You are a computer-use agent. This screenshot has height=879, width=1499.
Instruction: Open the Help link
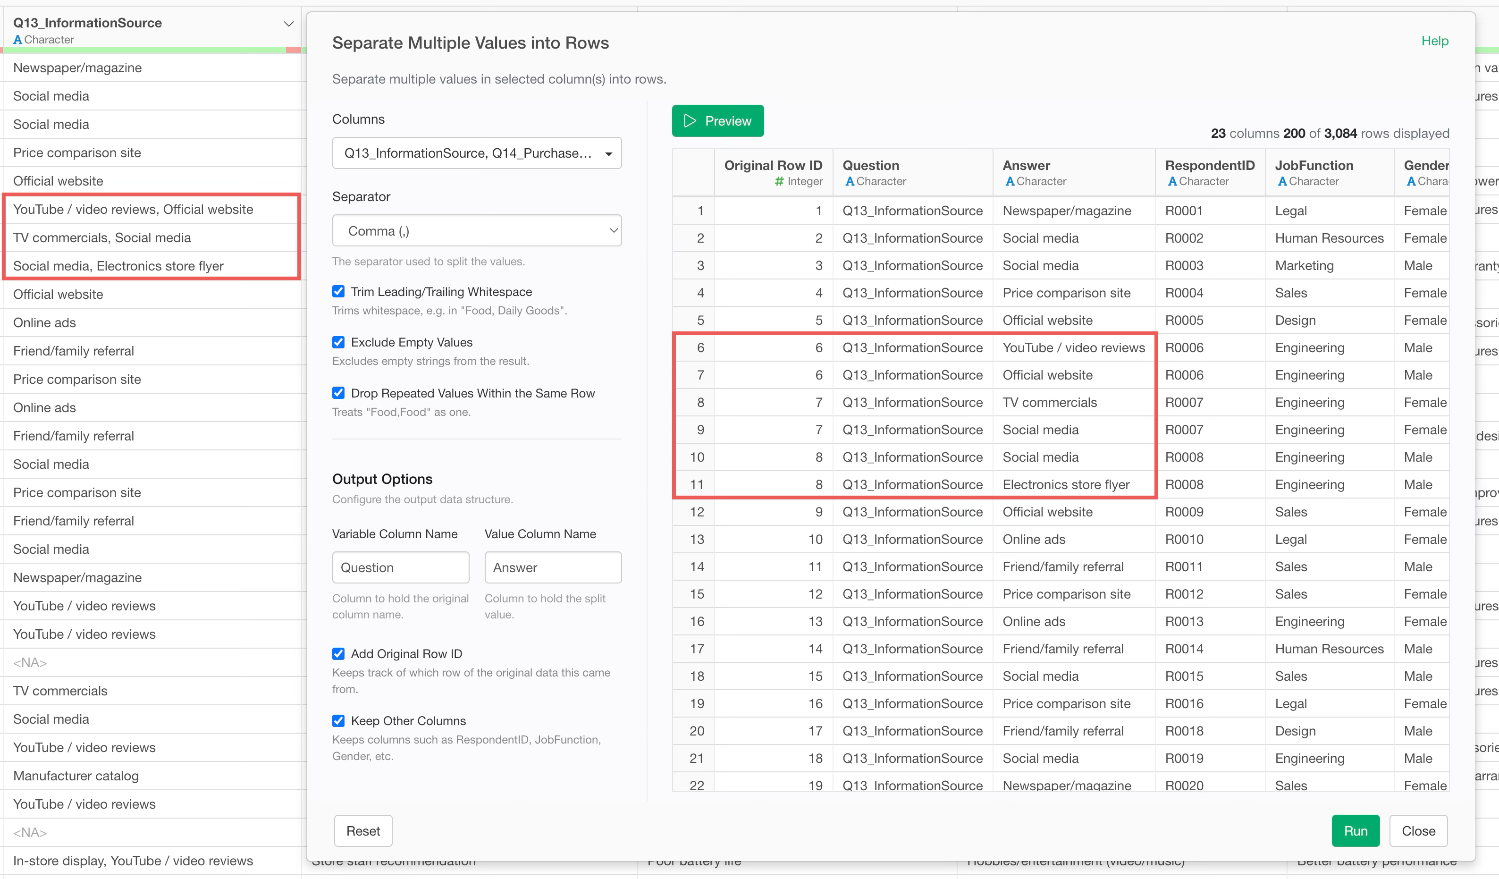1435,41
